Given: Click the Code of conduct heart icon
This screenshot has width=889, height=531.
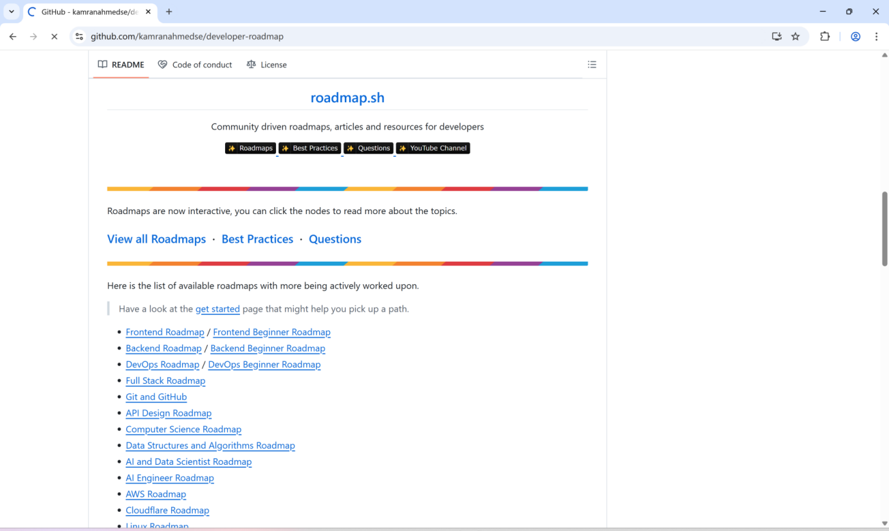Looking at the screenshot, I should 163,64.
